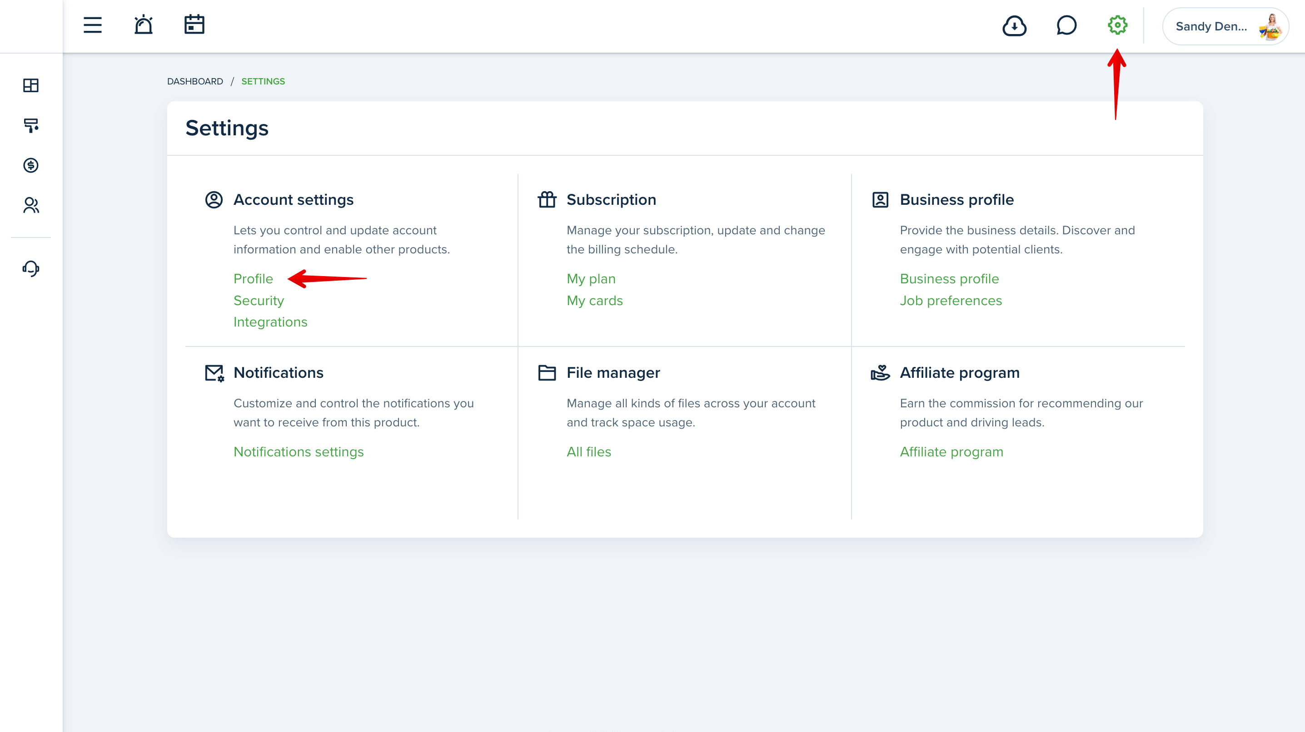Viewport: 1305px width, 732px height.
Task: Open the people contacts icon in sidebar
Action: tap(31, 205)
